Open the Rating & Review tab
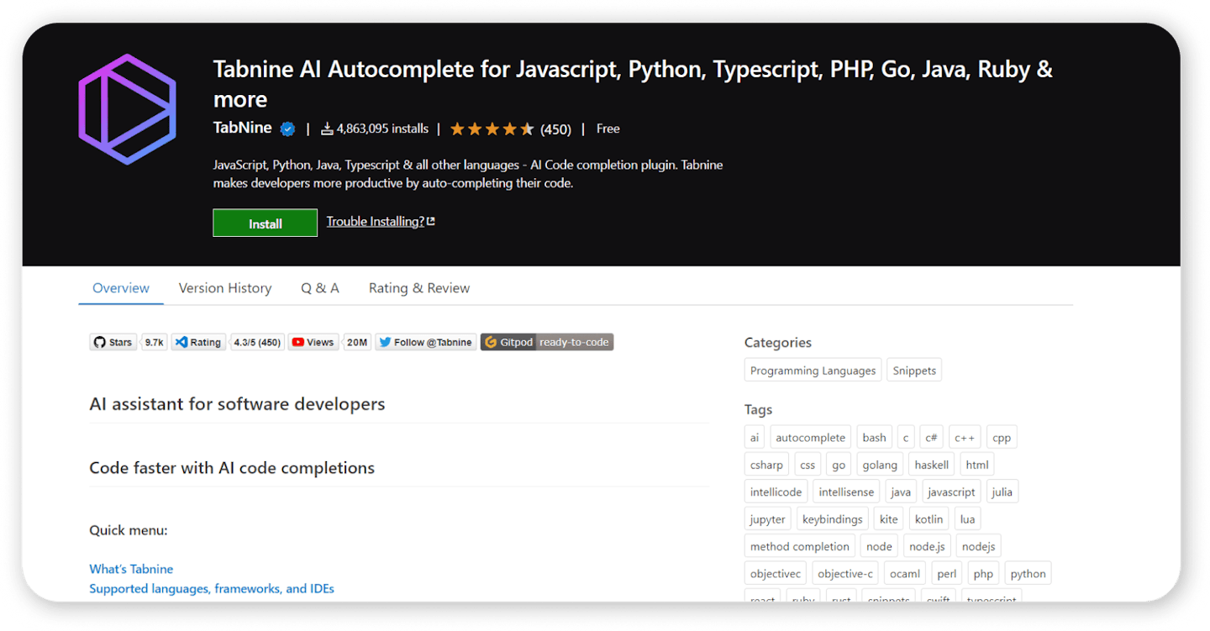1210x631 pixels. (419, 288)
